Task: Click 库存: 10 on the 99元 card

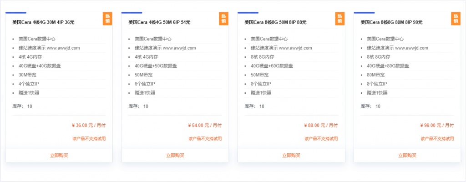Action: 371,106
